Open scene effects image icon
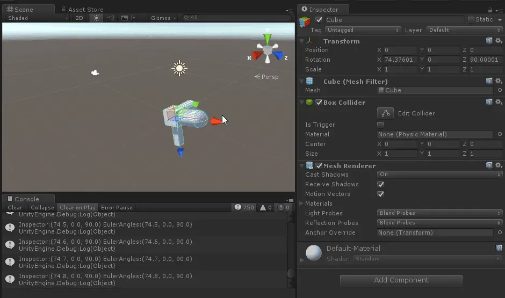Screen dimensions: 505x298 tap(125, 18)
